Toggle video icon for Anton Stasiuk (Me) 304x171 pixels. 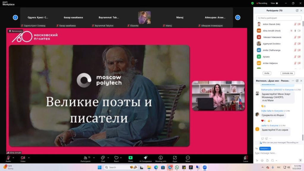[299, 24]
